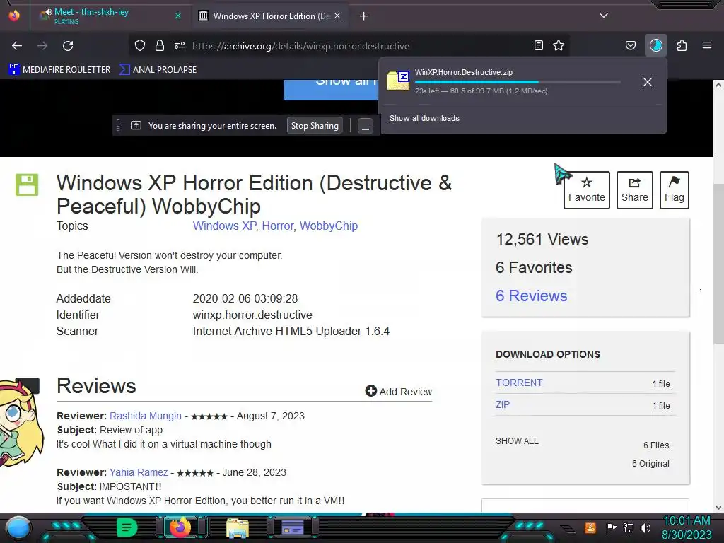Click the forward navigation arrow

[42, 46]
